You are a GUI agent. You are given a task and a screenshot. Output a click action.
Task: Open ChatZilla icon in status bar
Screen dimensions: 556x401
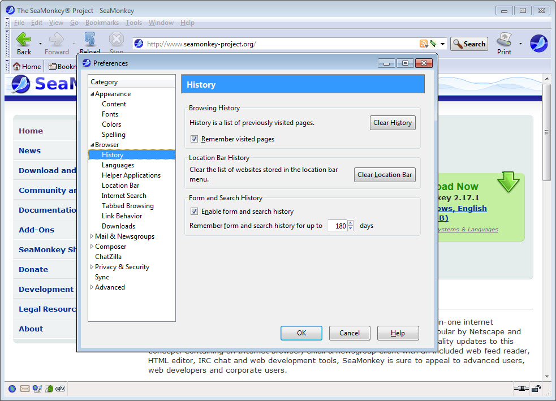click(x=61, y=389)
